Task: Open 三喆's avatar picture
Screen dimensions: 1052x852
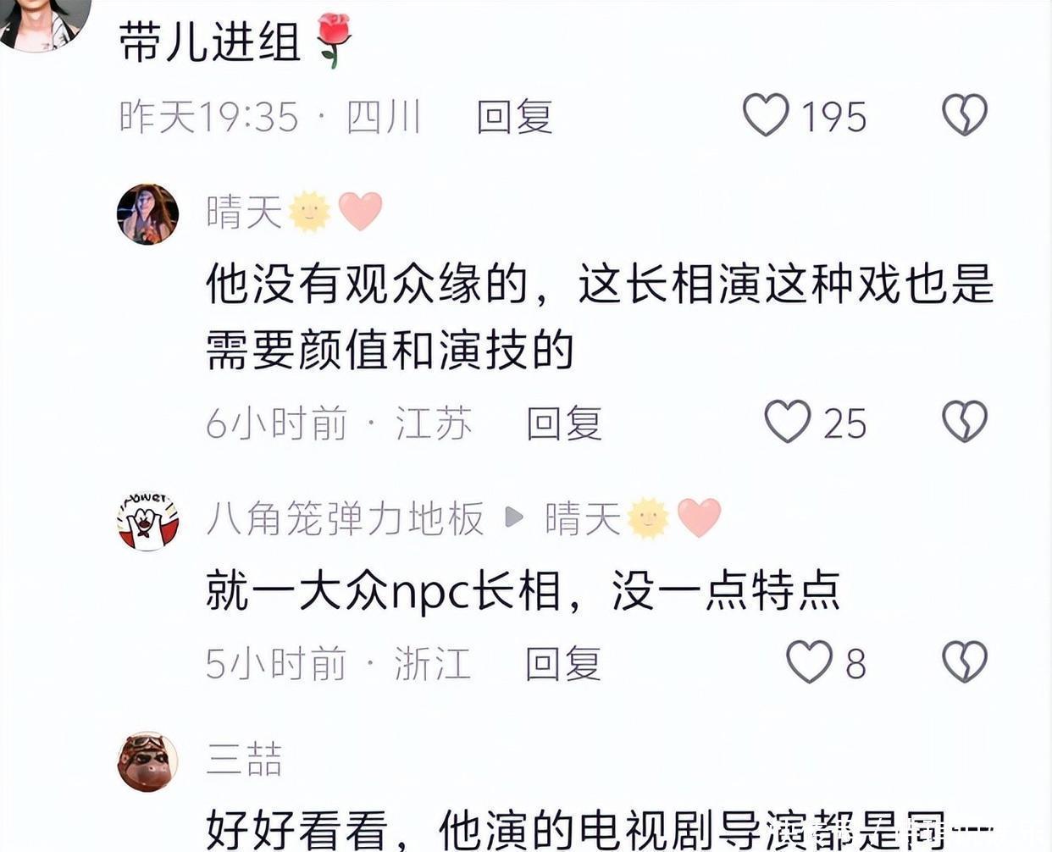Action: click(147, 762)
